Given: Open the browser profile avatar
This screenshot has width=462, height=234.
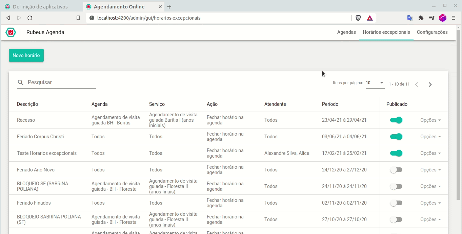Looking at the screenshot, I should (443, 18).
